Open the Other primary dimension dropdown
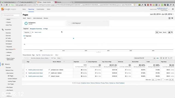 click(x=57, y=55)
